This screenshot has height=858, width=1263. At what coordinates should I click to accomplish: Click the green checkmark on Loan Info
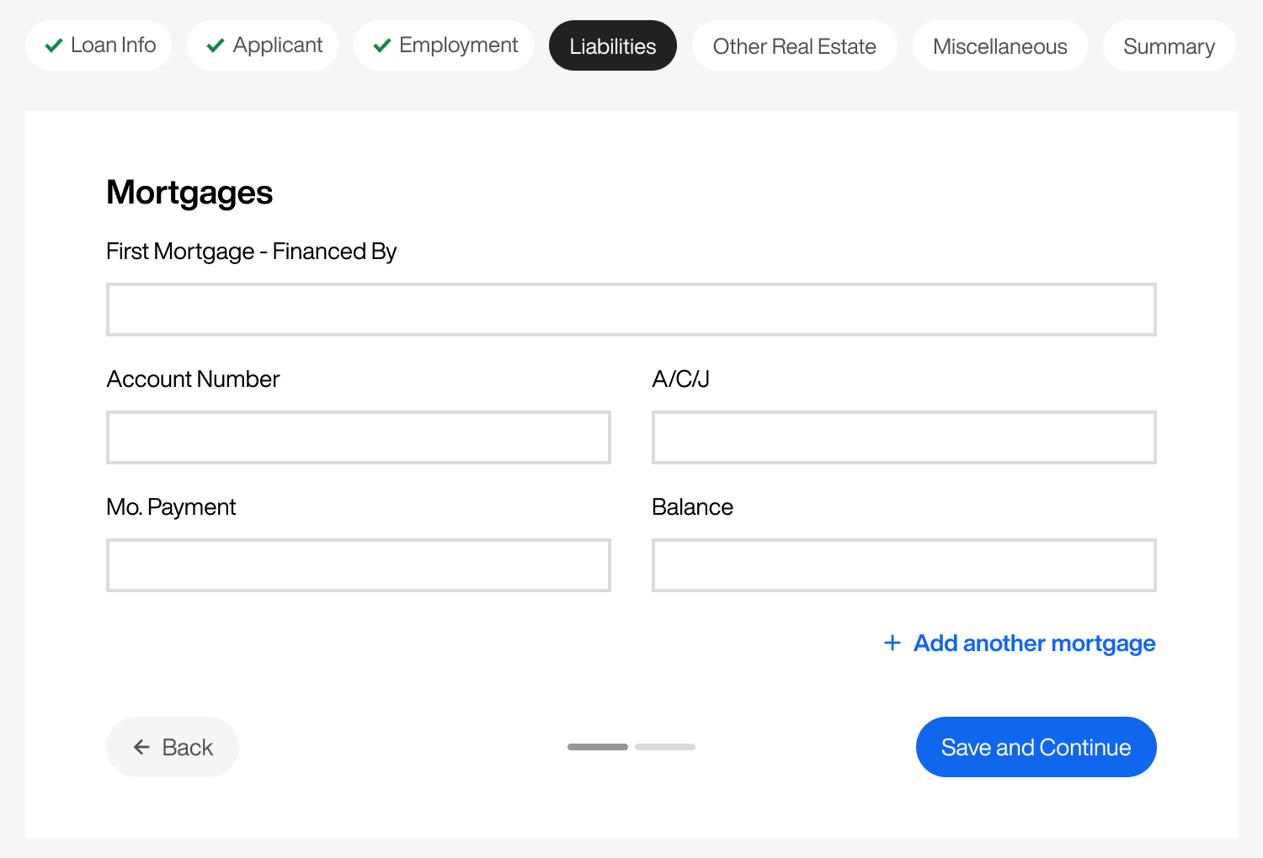pyautogui.click(x=54, y=45)
